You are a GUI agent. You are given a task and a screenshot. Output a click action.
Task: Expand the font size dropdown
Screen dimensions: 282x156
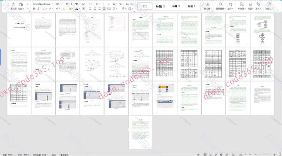[62, 4]
